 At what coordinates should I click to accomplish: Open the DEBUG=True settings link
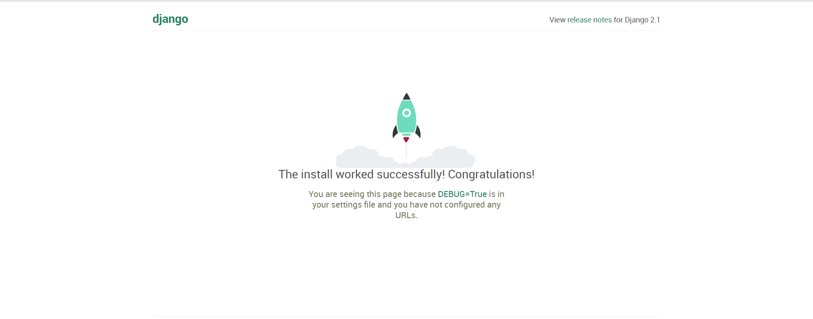(462, 194)
